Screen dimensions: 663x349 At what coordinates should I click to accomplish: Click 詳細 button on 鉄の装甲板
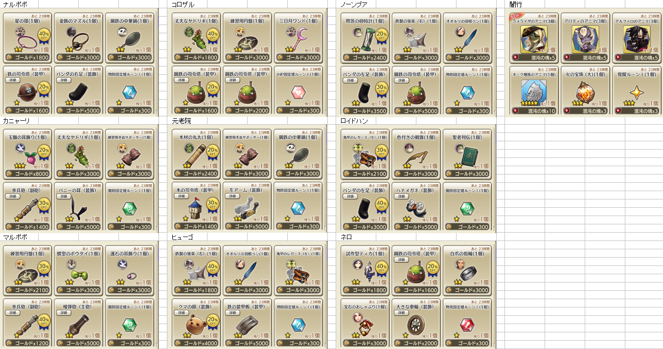click(x=232, y=312)
